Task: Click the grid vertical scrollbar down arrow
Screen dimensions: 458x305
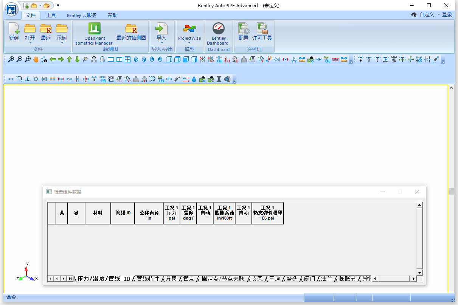Action: click(419, 272)
